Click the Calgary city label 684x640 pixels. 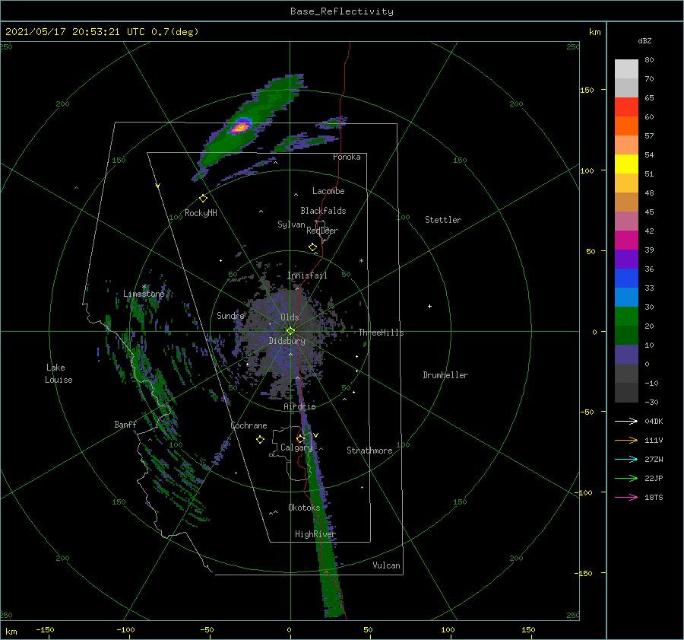296,447
